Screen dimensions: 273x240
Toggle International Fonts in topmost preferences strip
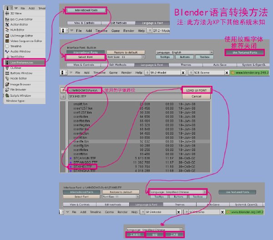(x=86, y=10)
